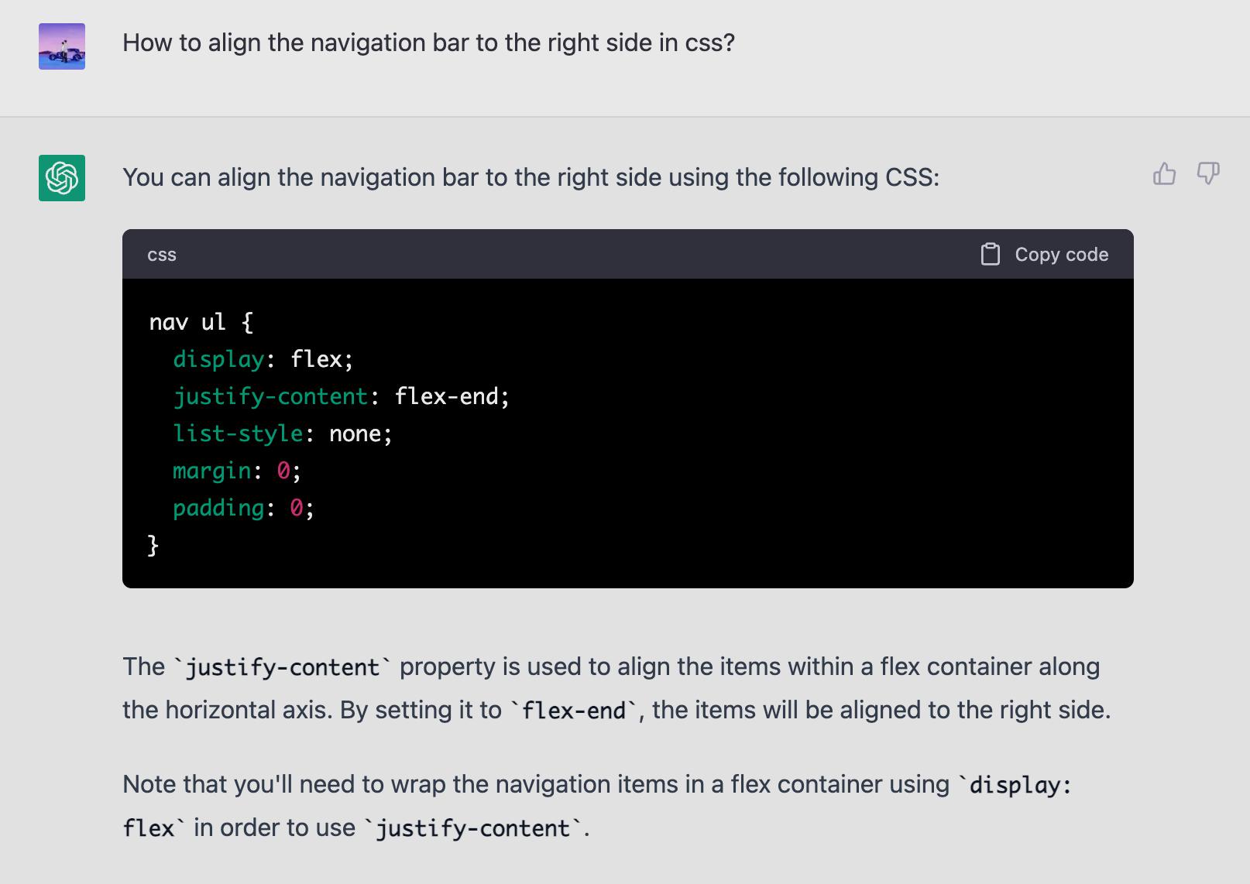Click the thumbs down feedback icon

click(x=1208, y=173)
